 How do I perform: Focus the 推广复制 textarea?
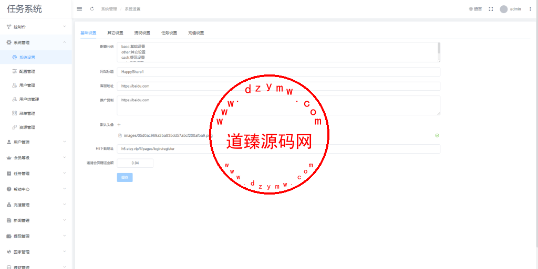pyautogui.click(x=278, y=105)
